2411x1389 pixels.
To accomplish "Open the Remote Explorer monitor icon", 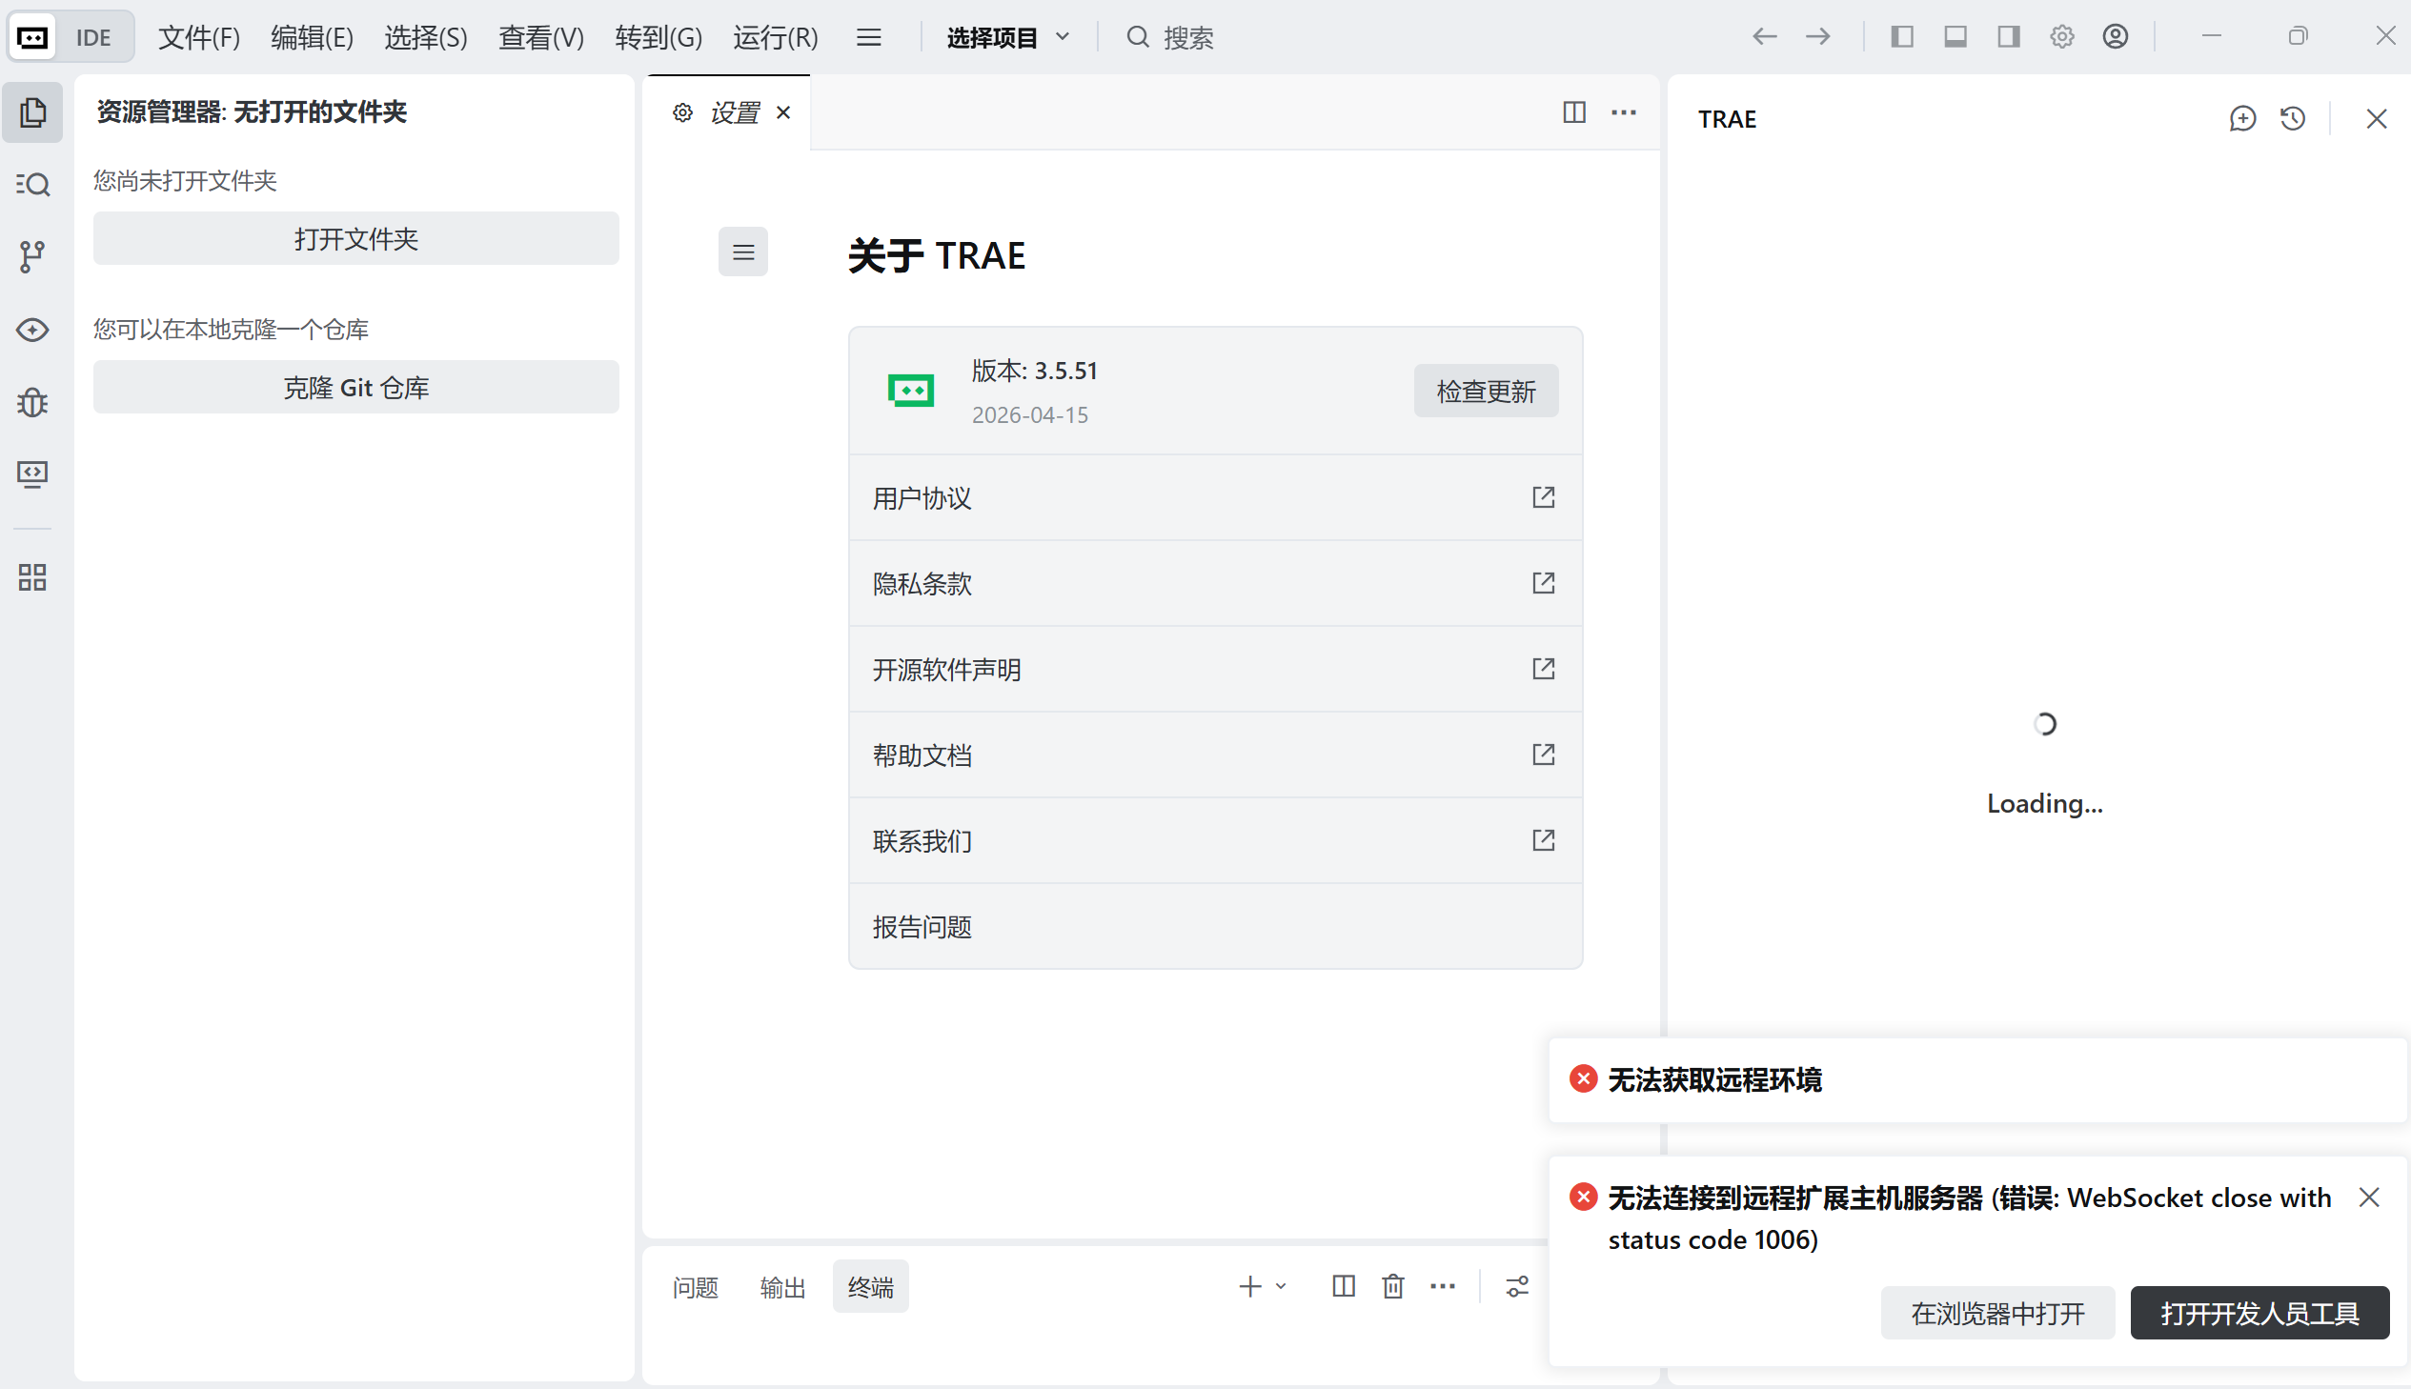I will pyautogui.click(x=32, y=474).
